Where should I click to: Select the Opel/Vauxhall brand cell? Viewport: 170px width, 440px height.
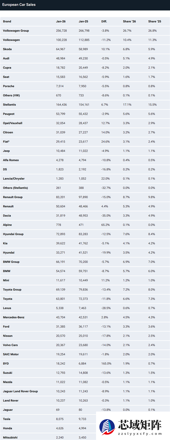[x=12, y=123]
